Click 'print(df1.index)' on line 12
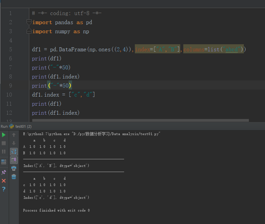Viewport: 265px width, 224px height. (x=56, y=113)
